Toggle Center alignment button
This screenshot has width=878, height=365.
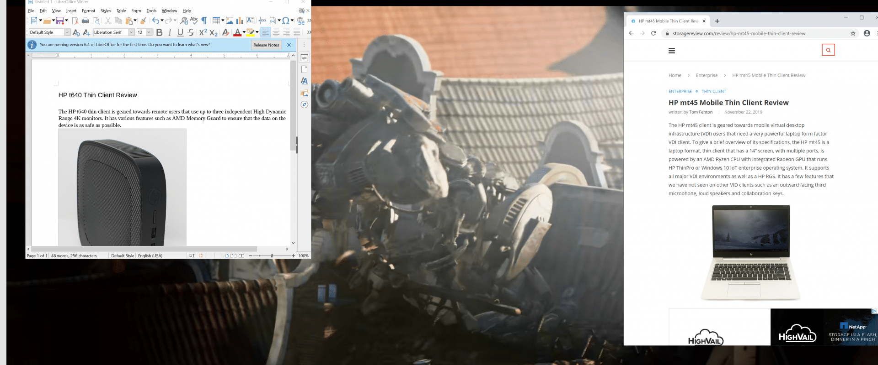coord(276,32)
